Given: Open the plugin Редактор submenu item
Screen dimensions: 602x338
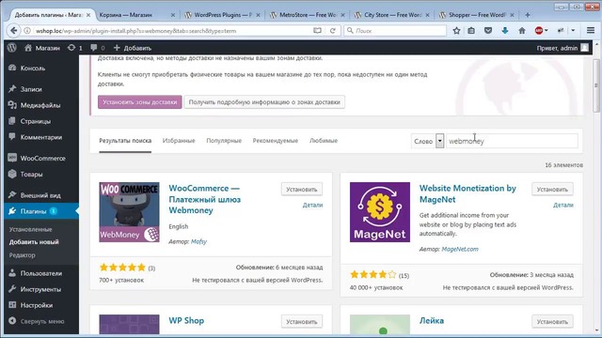Looking at the screenshot, I should coord(22,255).
